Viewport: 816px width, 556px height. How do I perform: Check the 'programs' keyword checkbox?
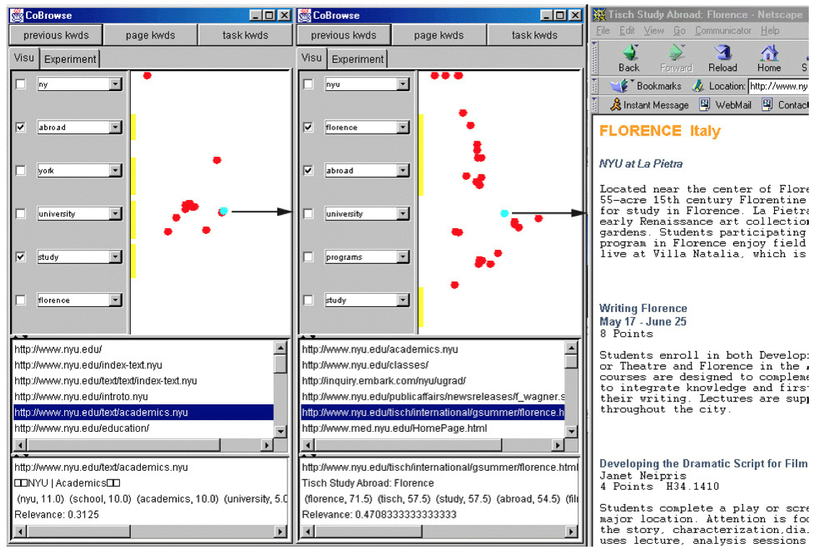point(308,257)
